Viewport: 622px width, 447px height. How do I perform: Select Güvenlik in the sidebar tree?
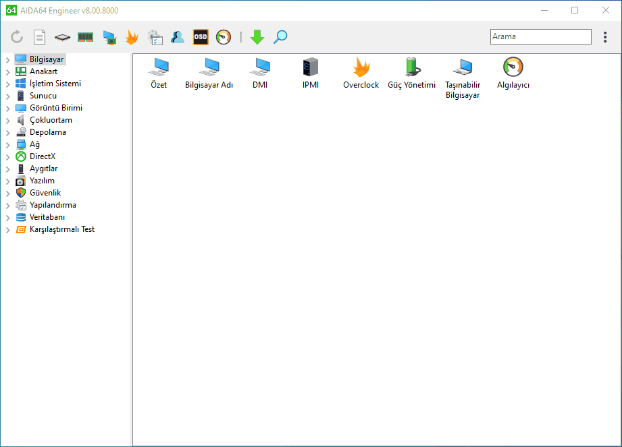pos(45,193)
